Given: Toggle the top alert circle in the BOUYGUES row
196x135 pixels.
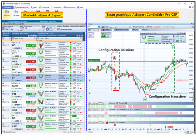Looking at the screenshot, I should pyautogui.click(x=3, y=75).
